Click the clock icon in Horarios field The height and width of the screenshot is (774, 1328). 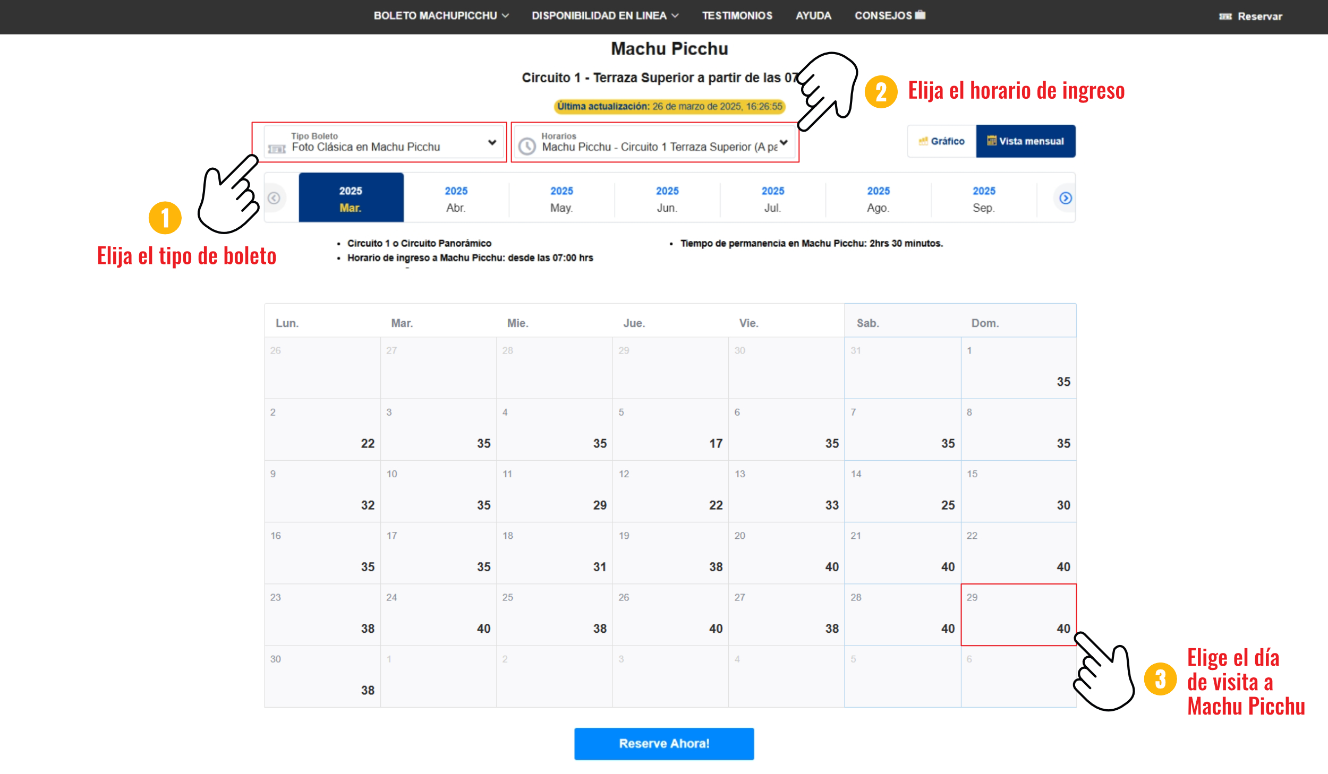point(527,146)
